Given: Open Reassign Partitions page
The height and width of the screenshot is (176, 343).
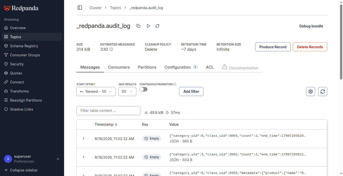Looking at the screenshot, I should click(32, 100).
